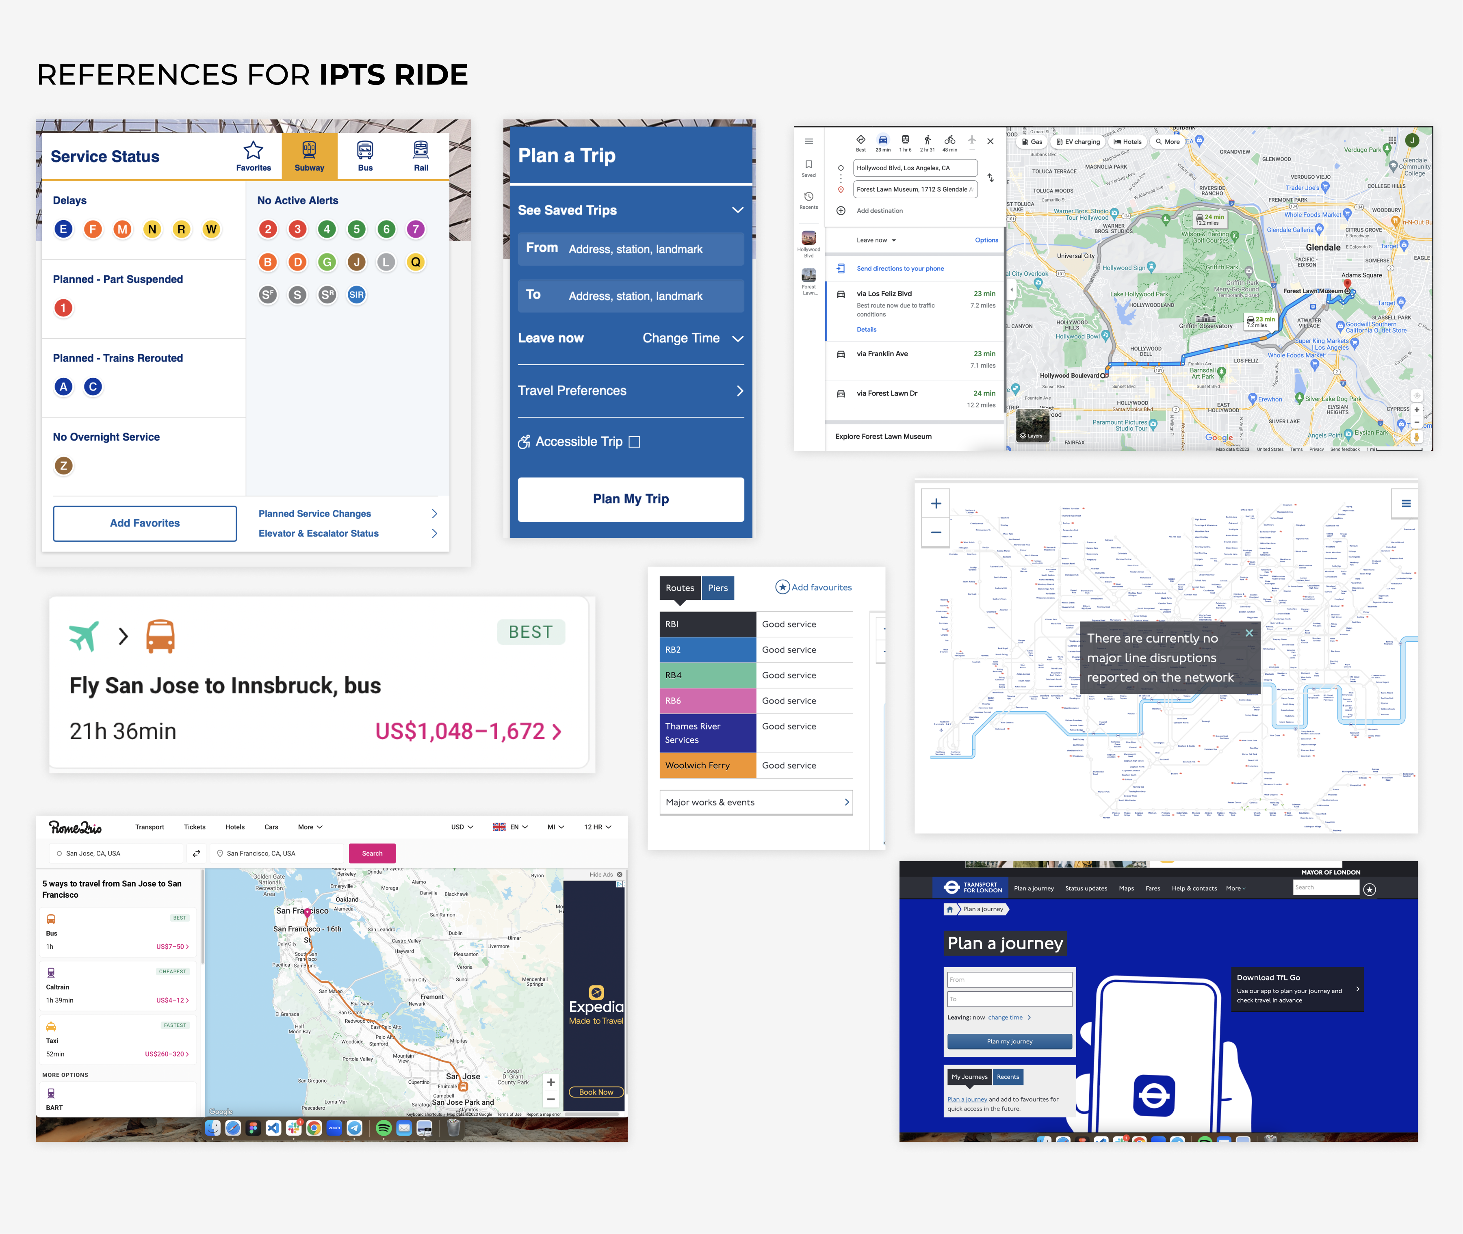
Task: Click the Rail icon in Service Status
Action: tap(420, 150)
